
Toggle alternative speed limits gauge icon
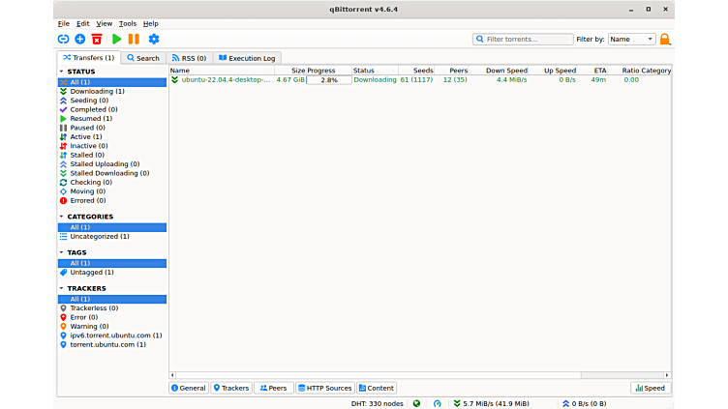click(437, 403)
